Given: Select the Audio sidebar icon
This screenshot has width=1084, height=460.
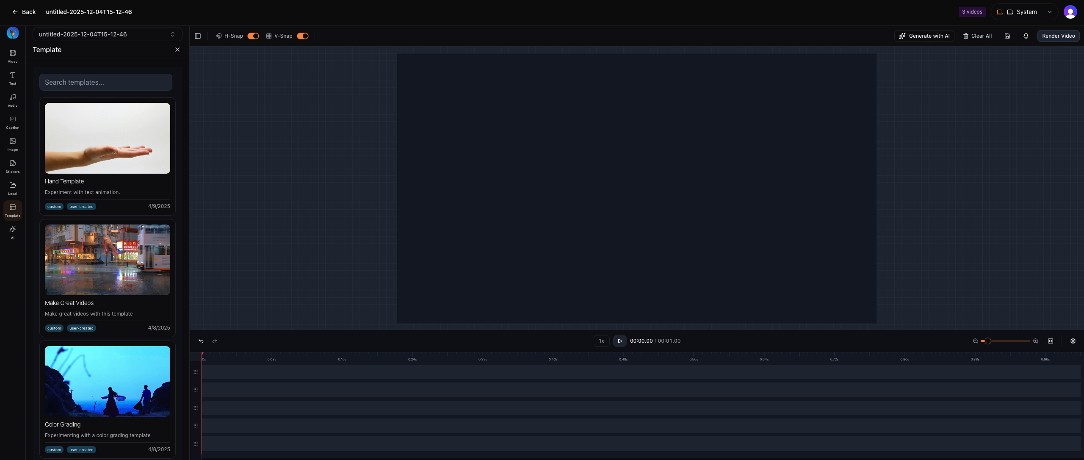Looking at the screenshot, I should [x=13, y=100].
